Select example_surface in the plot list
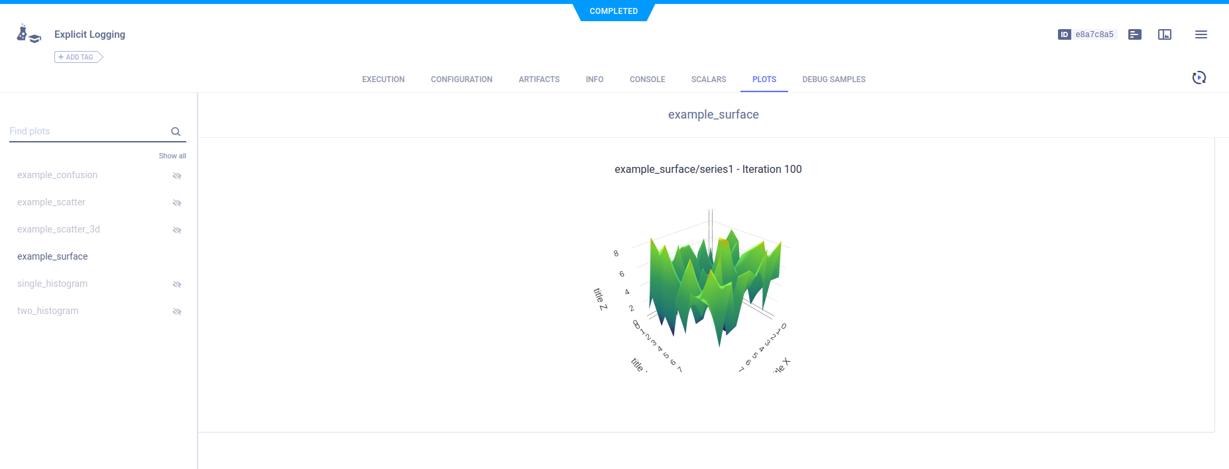The width and height of the screenshot is (1229, 469). point(52,256)
